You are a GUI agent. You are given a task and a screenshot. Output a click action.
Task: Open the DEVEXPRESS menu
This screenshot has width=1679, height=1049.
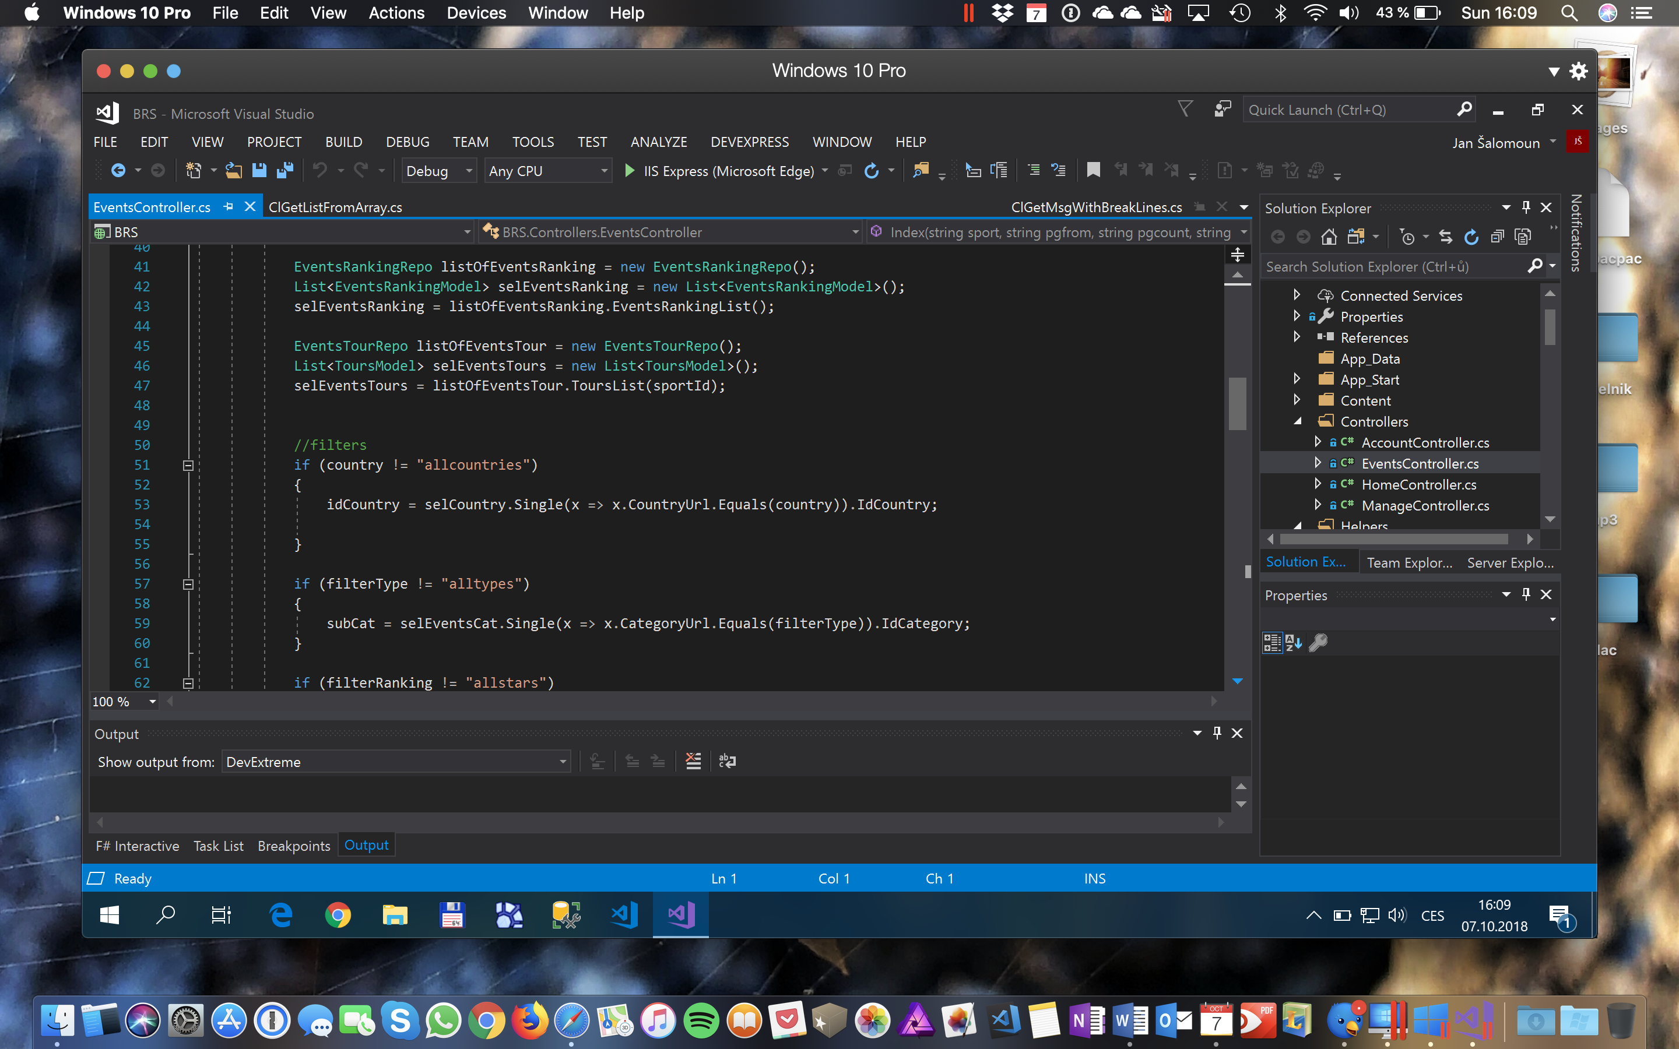coord(749,142)
